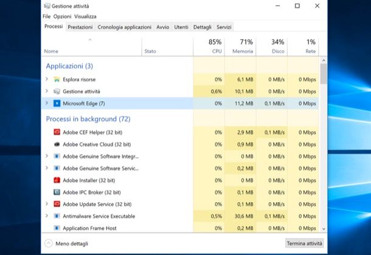The width and height of the screenshot is (371, 255).
Task: Click the Adobe Genuine Software Integr... icon
Action: pos(57,156)
